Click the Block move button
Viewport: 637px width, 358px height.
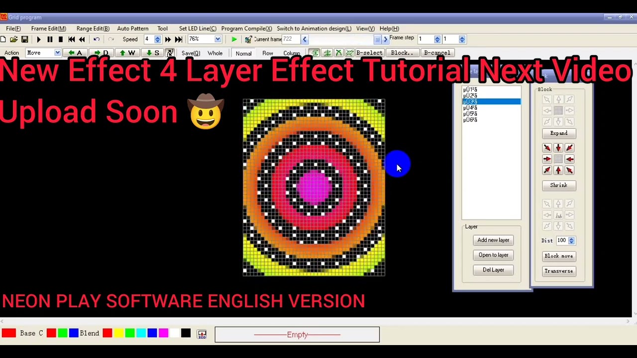[558, 256]
